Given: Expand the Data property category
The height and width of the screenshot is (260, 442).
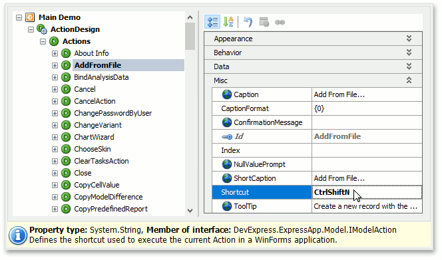Looking at the screenshot, I should click(x=409, y=66).
